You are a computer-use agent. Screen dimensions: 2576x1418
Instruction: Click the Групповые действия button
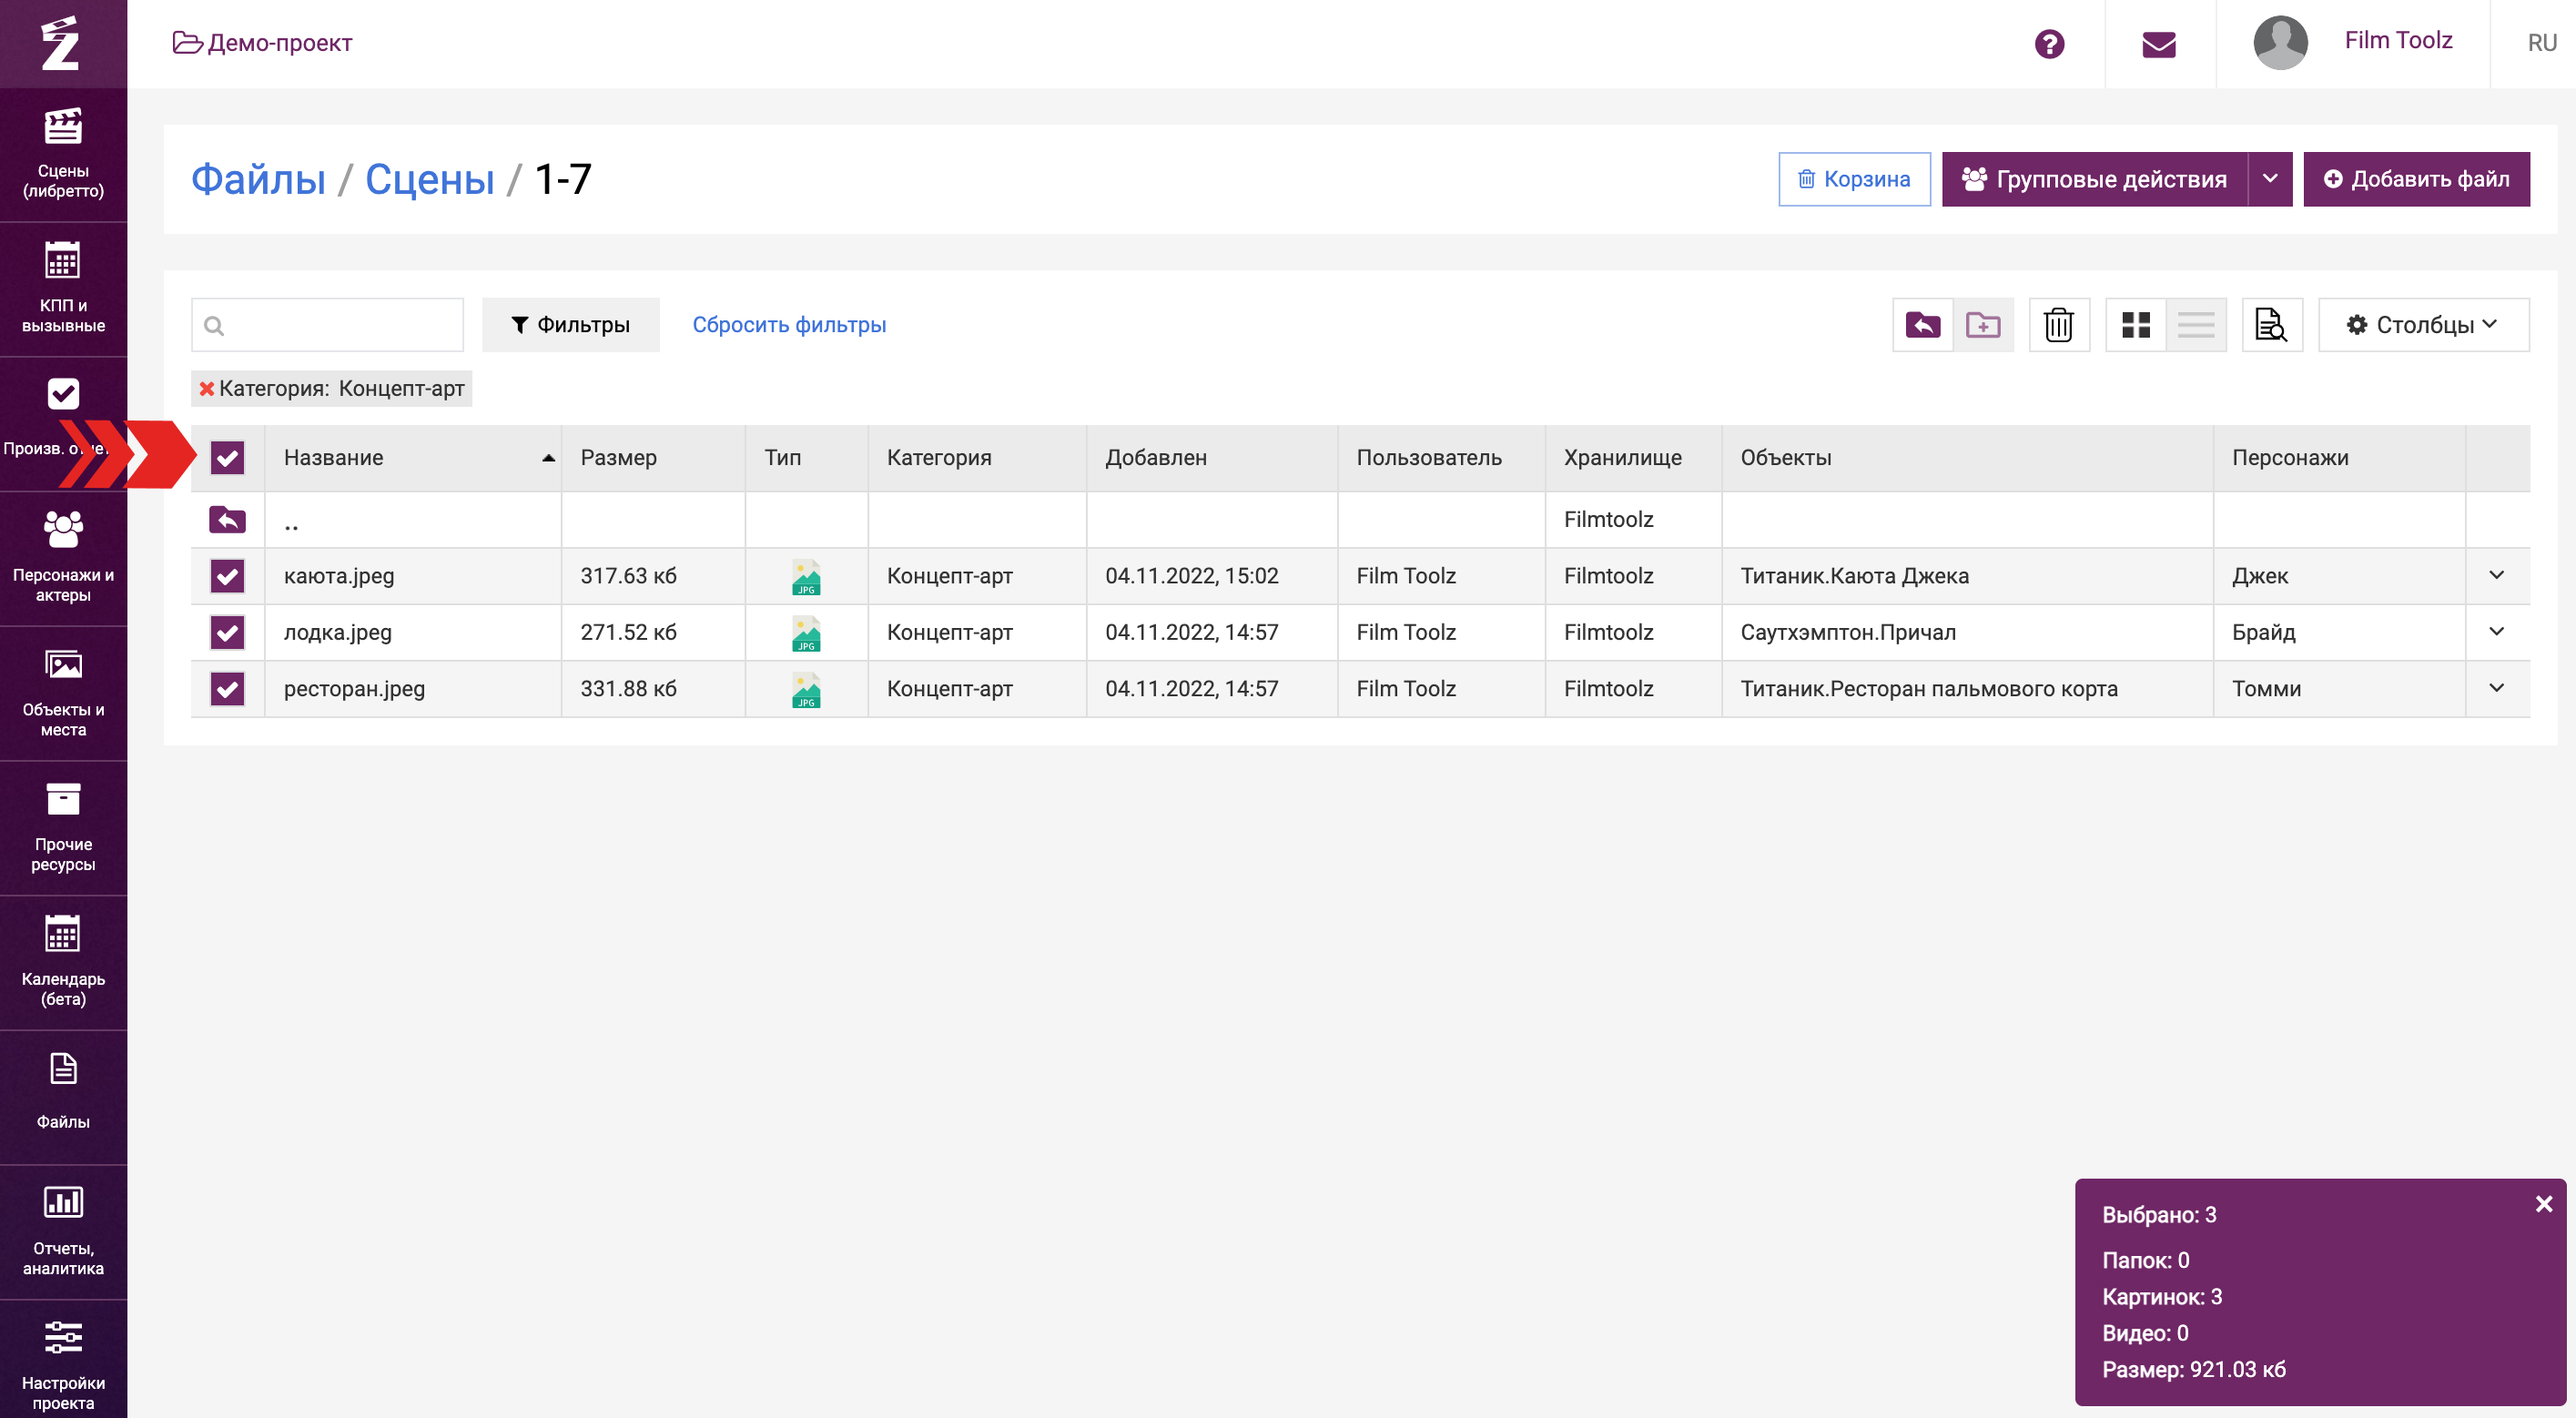(2094, 179)
